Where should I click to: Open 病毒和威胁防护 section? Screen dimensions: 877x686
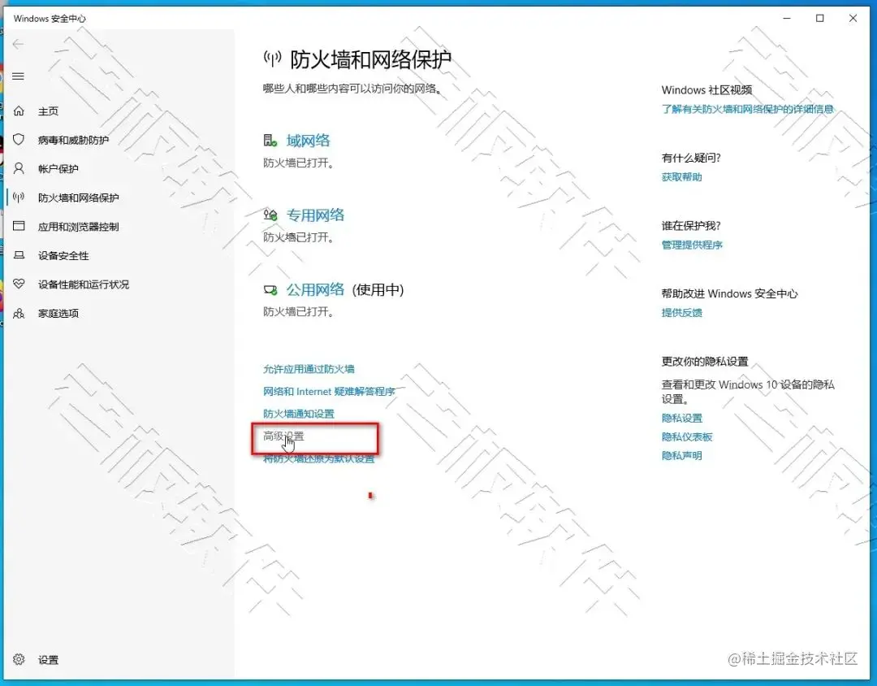point(73,140)
